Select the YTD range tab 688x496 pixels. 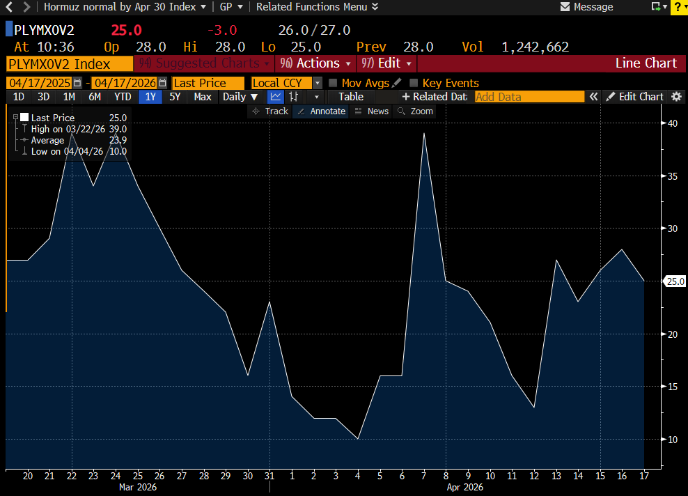123,97
